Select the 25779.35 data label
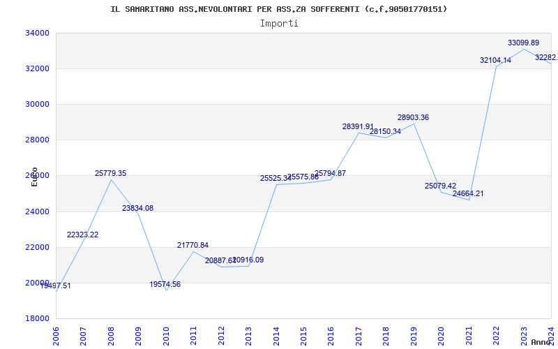The height and width of the screenshot is (349, 558). tap(110, 173)
